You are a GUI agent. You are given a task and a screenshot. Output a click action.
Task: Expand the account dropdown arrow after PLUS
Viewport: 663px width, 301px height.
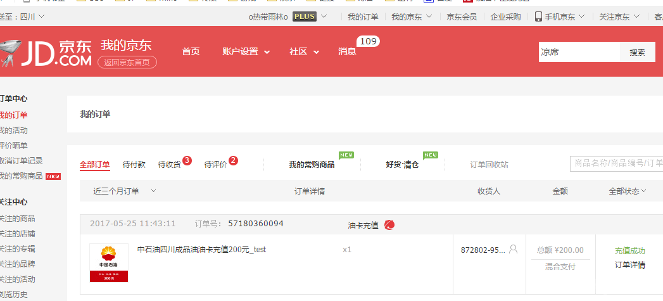(324, 16)
